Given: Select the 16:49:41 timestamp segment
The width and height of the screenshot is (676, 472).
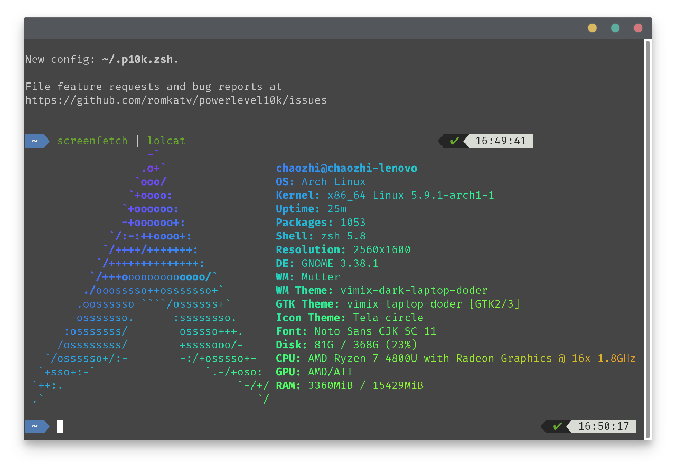Looking at the screenshot, I should tap(501, 141).
